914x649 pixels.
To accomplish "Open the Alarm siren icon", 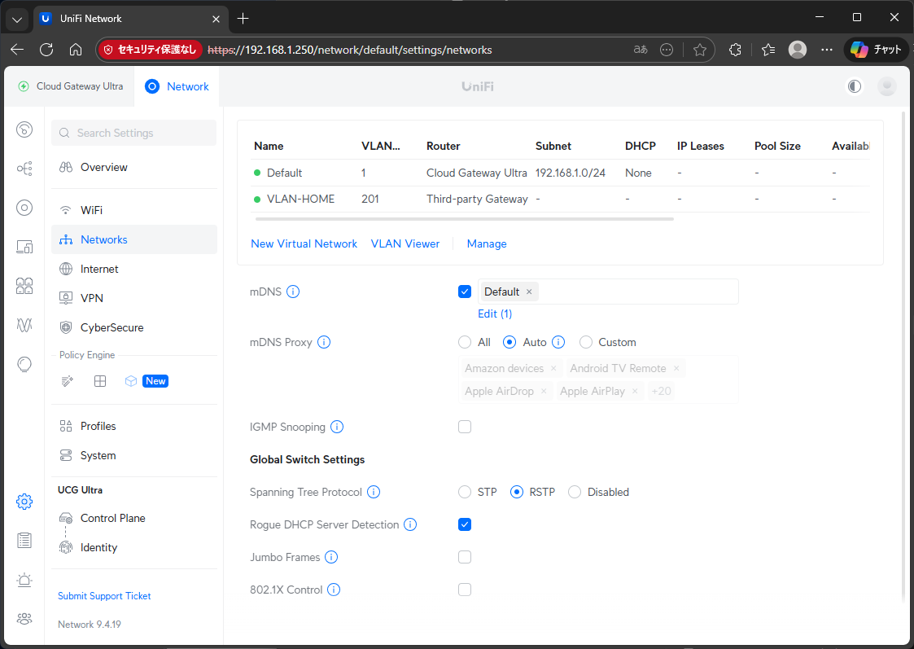I will [x=24, y=580].
